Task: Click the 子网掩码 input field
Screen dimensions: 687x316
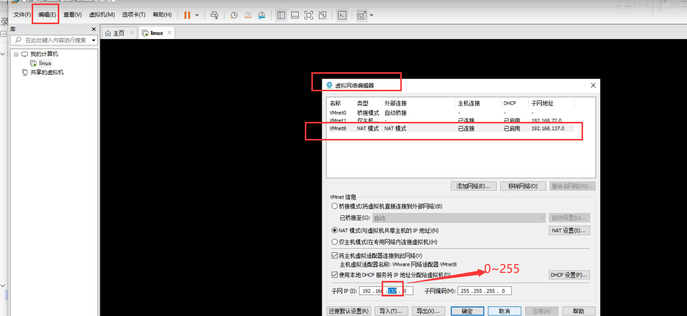Action: point(484,291)
